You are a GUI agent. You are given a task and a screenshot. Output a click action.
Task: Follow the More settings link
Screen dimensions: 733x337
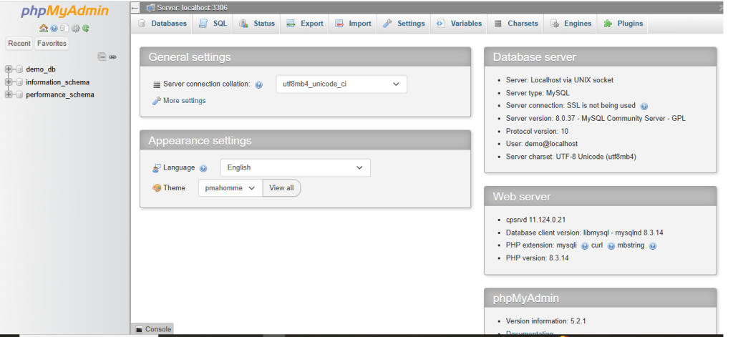(184, 101)
